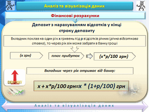Screen dimensions: 149x112
Task: Click the formula box x * (1+p/100) грн
Action: pyautogui.click(x=81, y=86)
